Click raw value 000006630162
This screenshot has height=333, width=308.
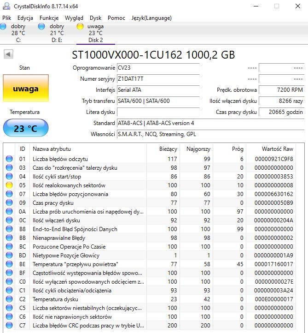point(273,194)
